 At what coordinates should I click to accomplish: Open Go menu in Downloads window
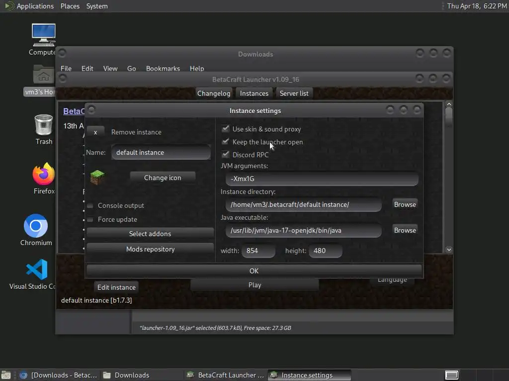click(131, 68)
